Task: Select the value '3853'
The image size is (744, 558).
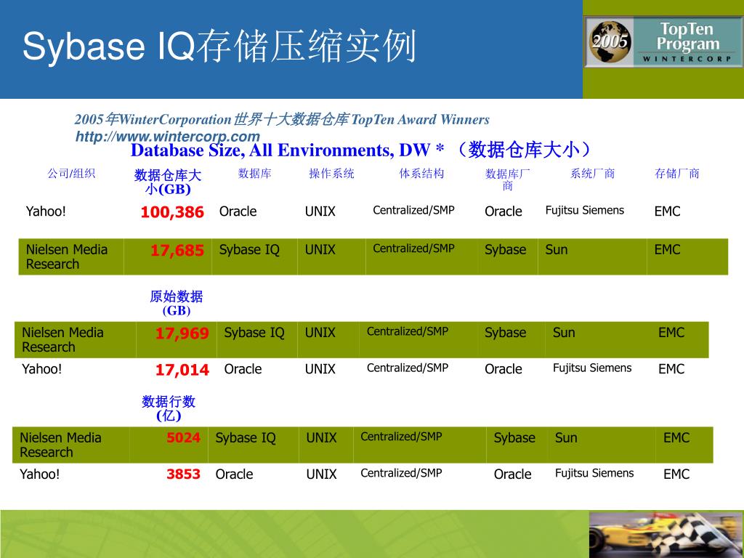Action: pos(183,474)
